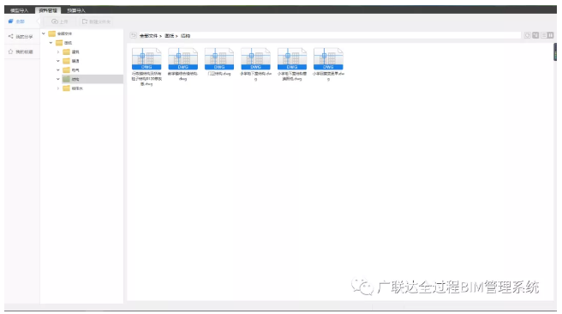Collapse the 全部文件 root tree node arrow
Viewport: 562px width, 314px height.
coord(44,33)
